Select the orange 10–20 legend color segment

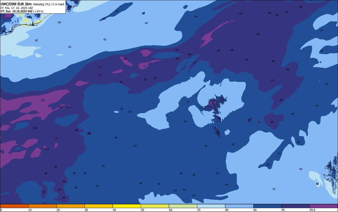coord(42,206)
